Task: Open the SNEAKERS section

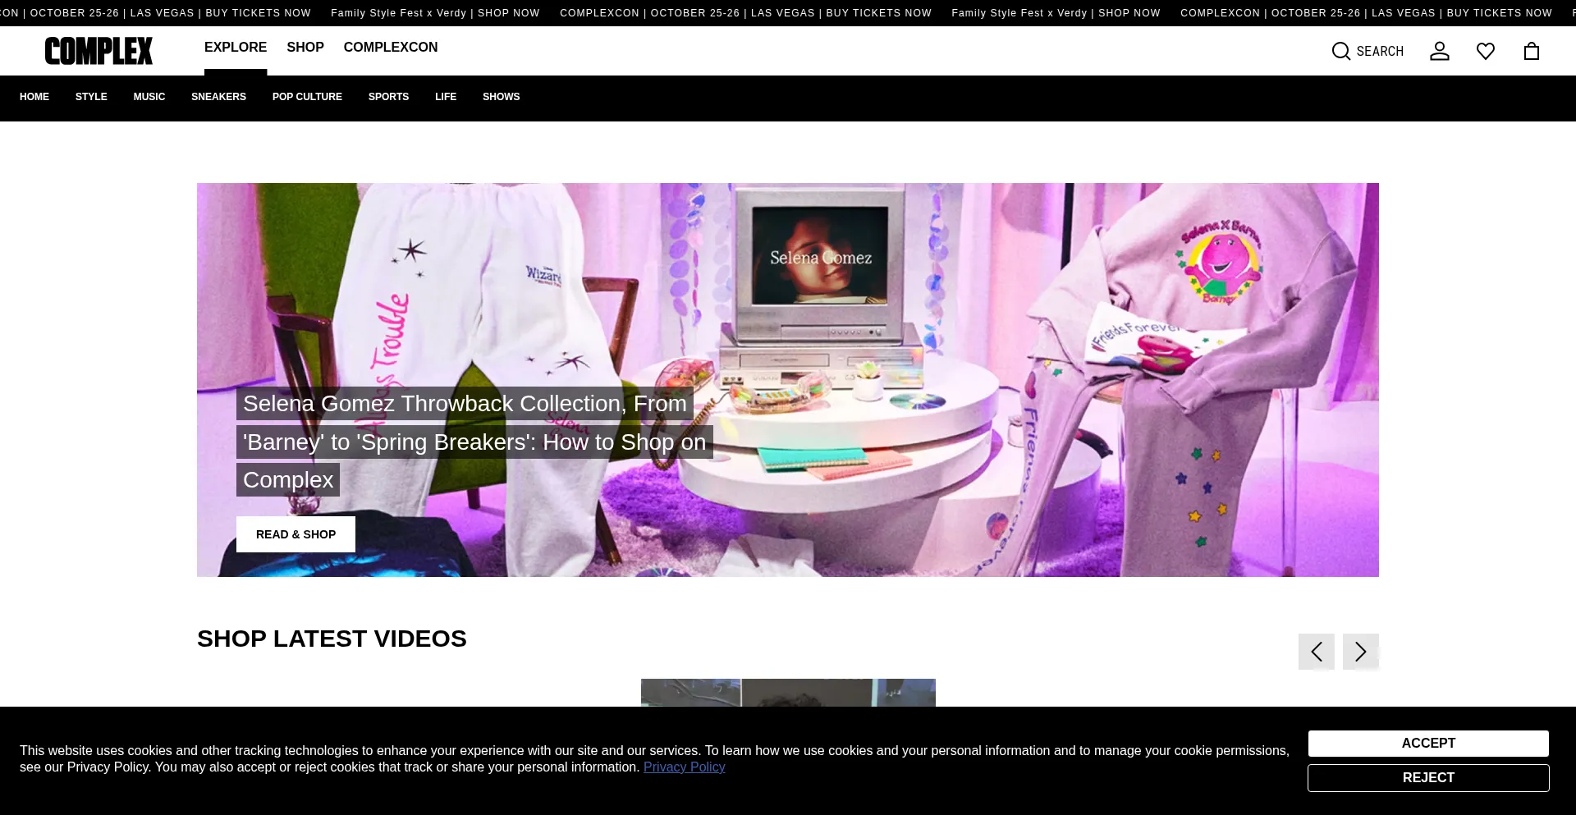Action: point(218,97)
